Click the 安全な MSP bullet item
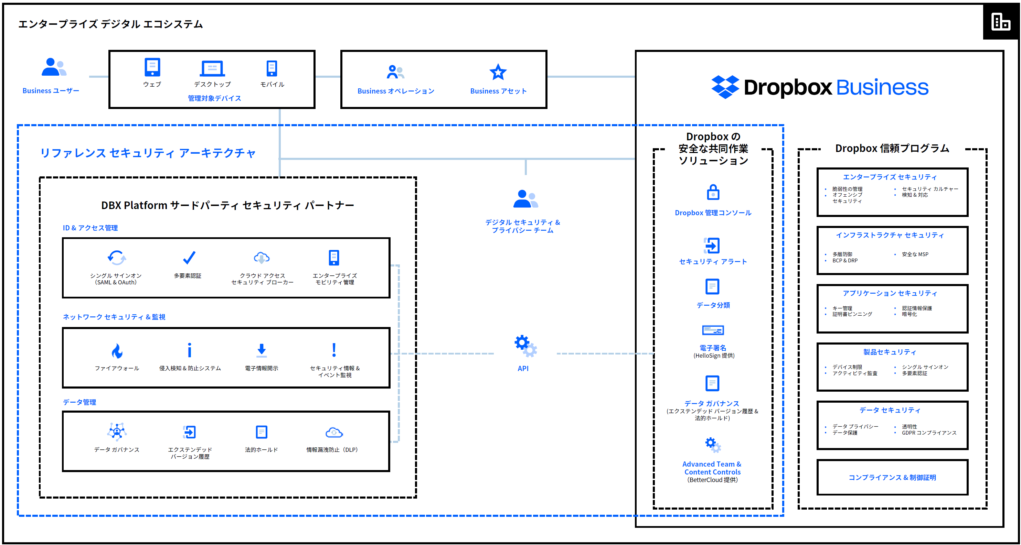The height and width of the screenshot is (545, 1021). 915,254
